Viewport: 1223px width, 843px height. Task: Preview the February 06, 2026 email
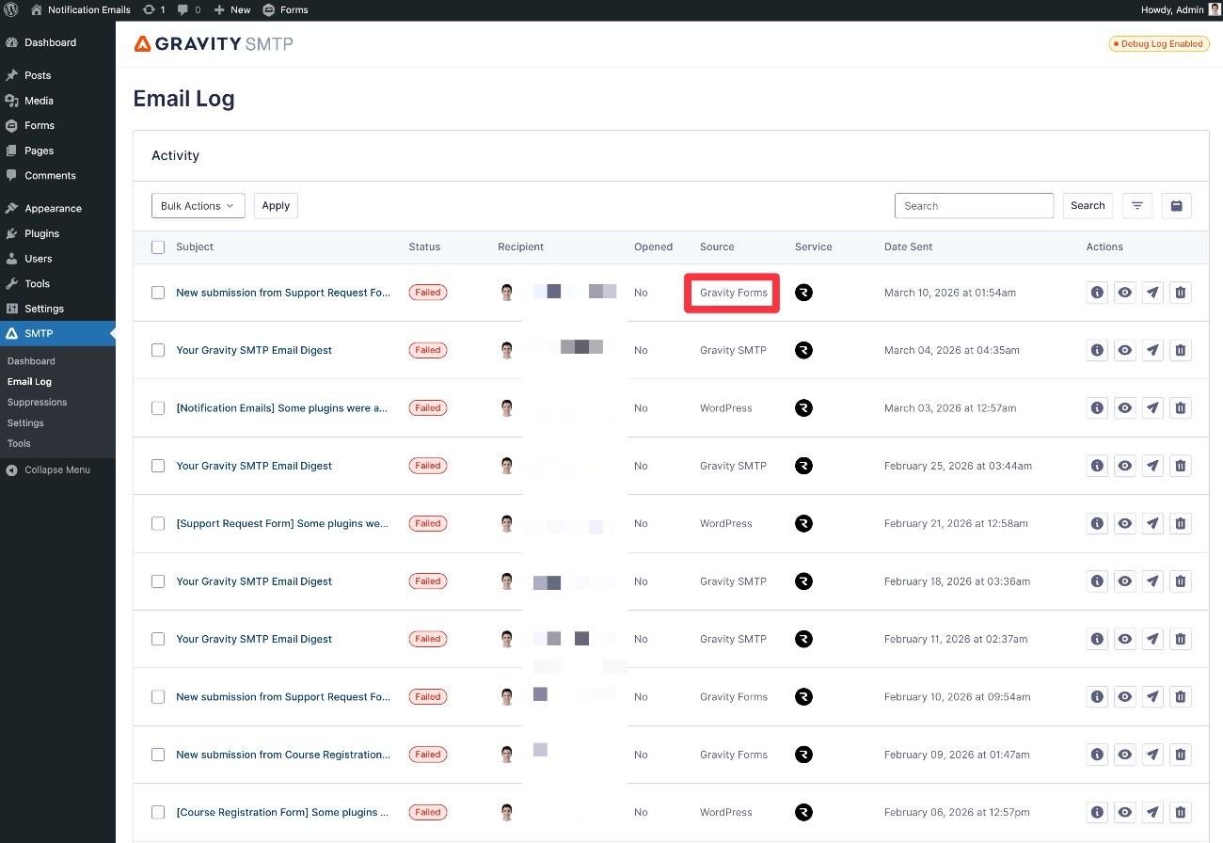(1125, 812)
